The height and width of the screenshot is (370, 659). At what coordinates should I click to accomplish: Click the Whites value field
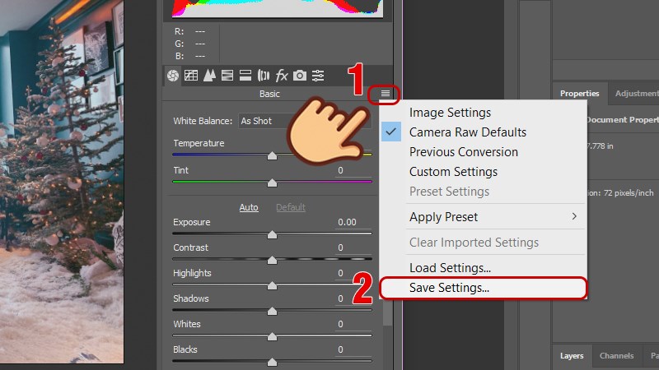point(353,324)
